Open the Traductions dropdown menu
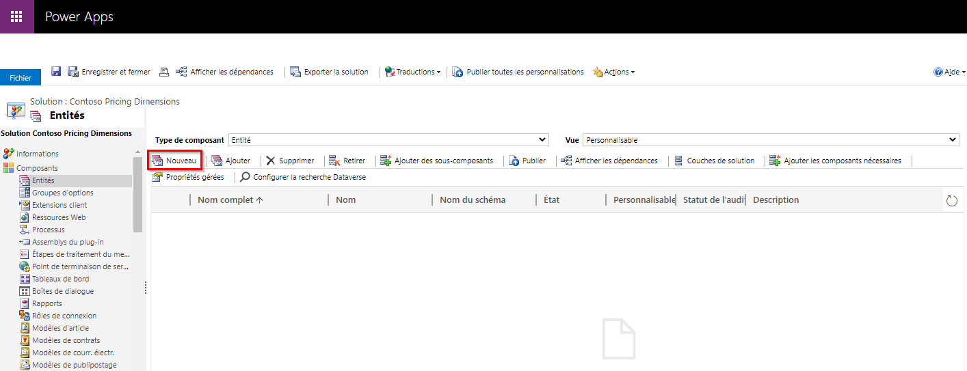Image resolution: width=967 pixels, height=371 pixels. coord(412,72)
